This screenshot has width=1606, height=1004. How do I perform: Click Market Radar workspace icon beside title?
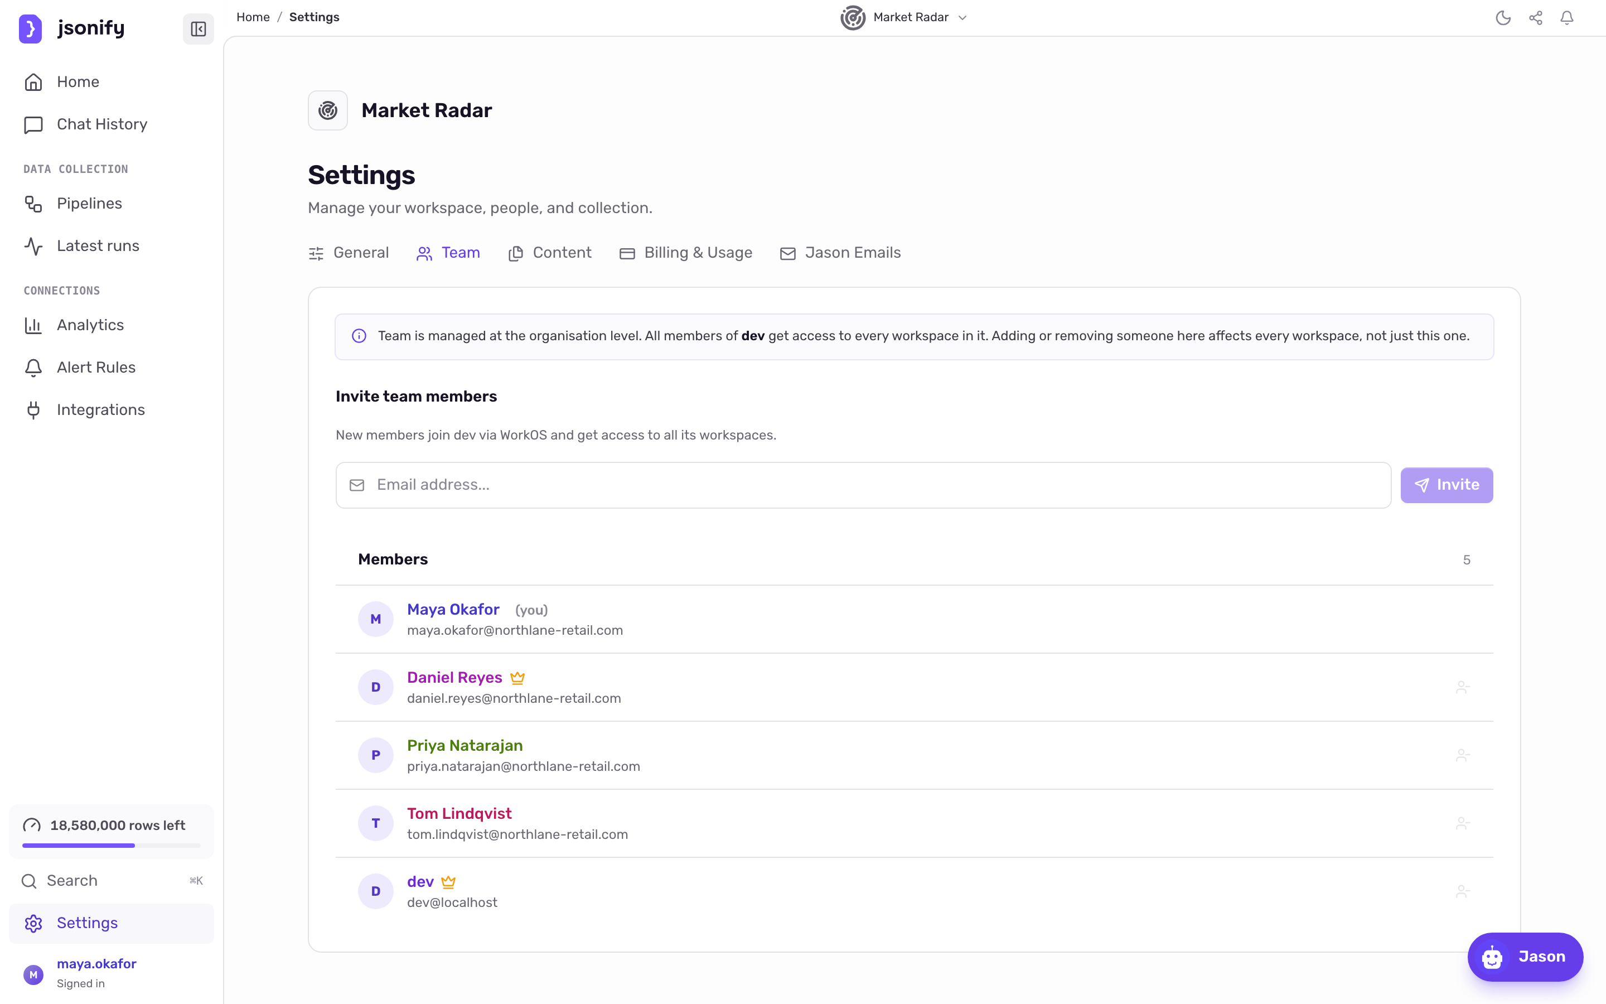click(x=328, y=110)
